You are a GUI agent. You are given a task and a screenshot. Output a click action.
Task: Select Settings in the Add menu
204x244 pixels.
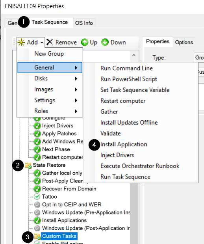point(50,100)
